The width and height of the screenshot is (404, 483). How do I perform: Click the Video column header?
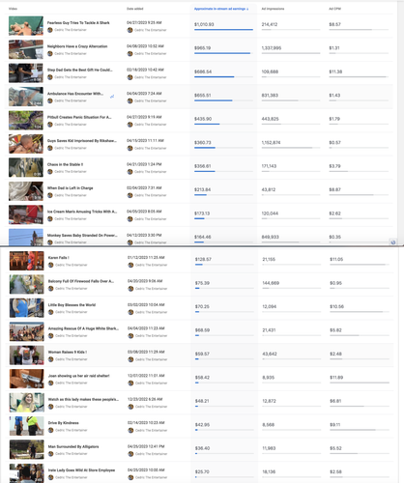(x=13, y=9)
